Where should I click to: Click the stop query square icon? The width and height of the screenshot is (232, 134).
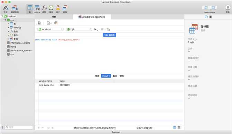coord(102,29)
